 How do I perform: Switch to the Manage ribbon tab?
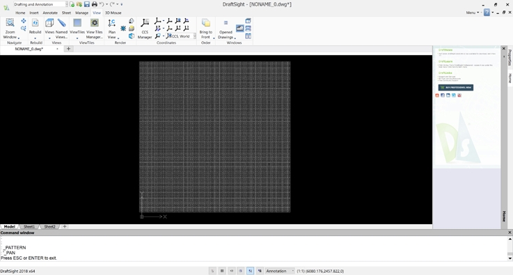click(82, 13)
